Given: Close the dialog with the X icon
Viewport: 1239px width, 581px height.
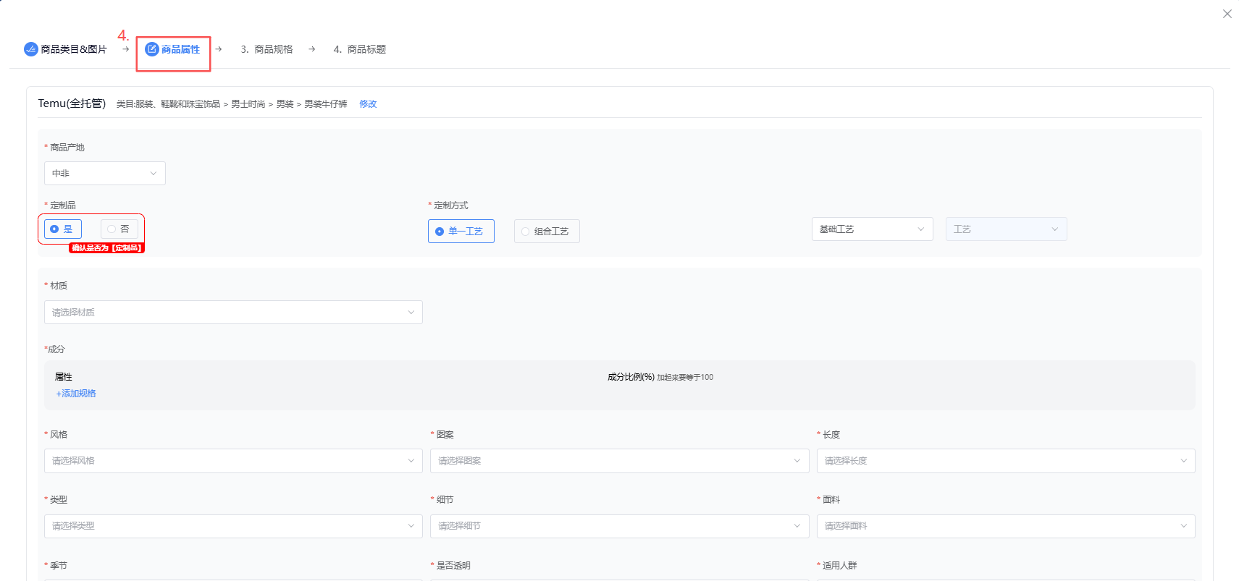Looking at the screenshot, I should point(1227,14).
